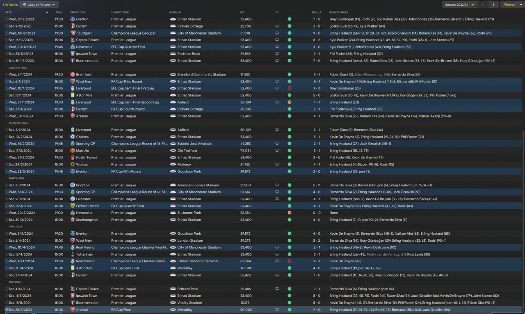
Task: Click the red loss indicator on 10/1/2024 row
Action: 290,88
